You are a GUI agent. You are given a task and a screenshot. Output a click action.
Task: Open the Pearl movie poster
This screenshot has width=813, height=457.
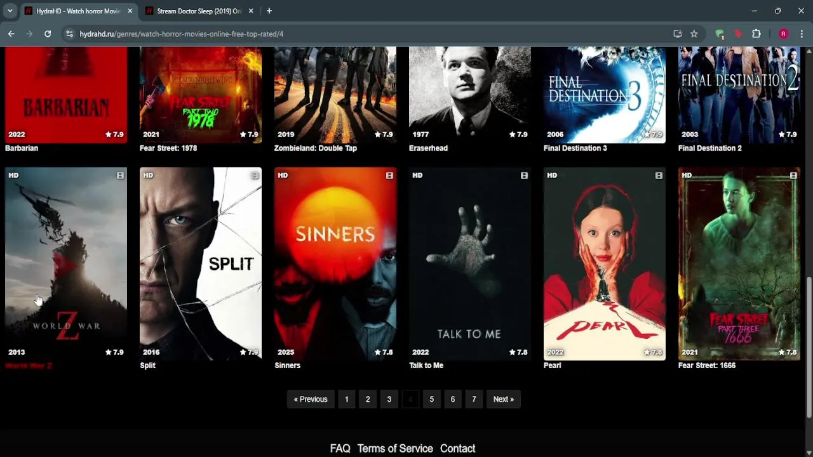[x=605, y=264]
